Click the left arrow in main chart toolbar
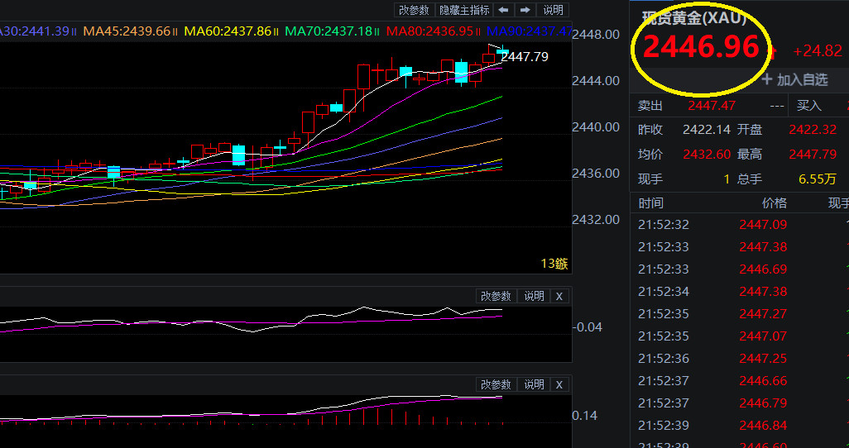Image resolution: width=849 pixels, height=448 pixels. 503,10
